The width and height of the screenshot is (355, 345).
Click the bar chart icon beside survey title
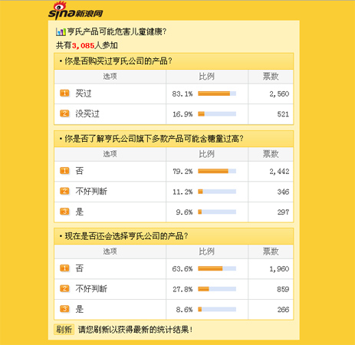61,31
